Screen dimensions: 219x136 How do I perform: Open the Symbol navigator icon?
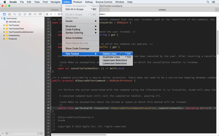click(9, 14)
